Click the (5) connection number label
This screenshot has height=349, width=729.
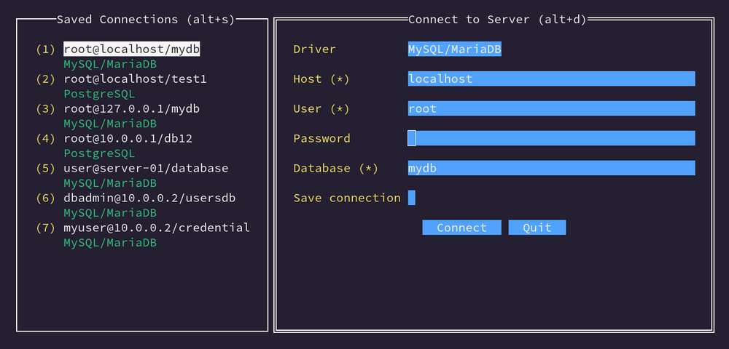click(x=45, y=168)
